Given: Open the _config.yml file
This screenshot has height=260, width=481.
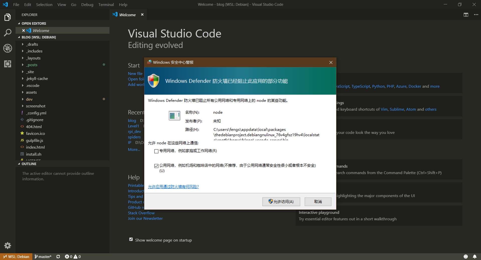Looking at the screenshot, I should pyautogui.click(x=36, y=113).
